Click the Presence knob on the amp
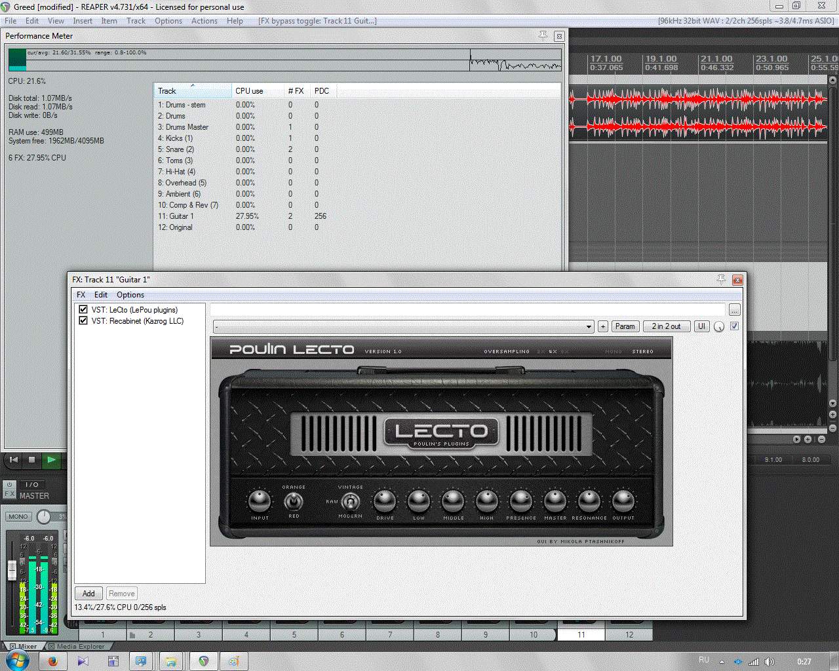This screenshot has height=671, width=839. click(521, 501)
